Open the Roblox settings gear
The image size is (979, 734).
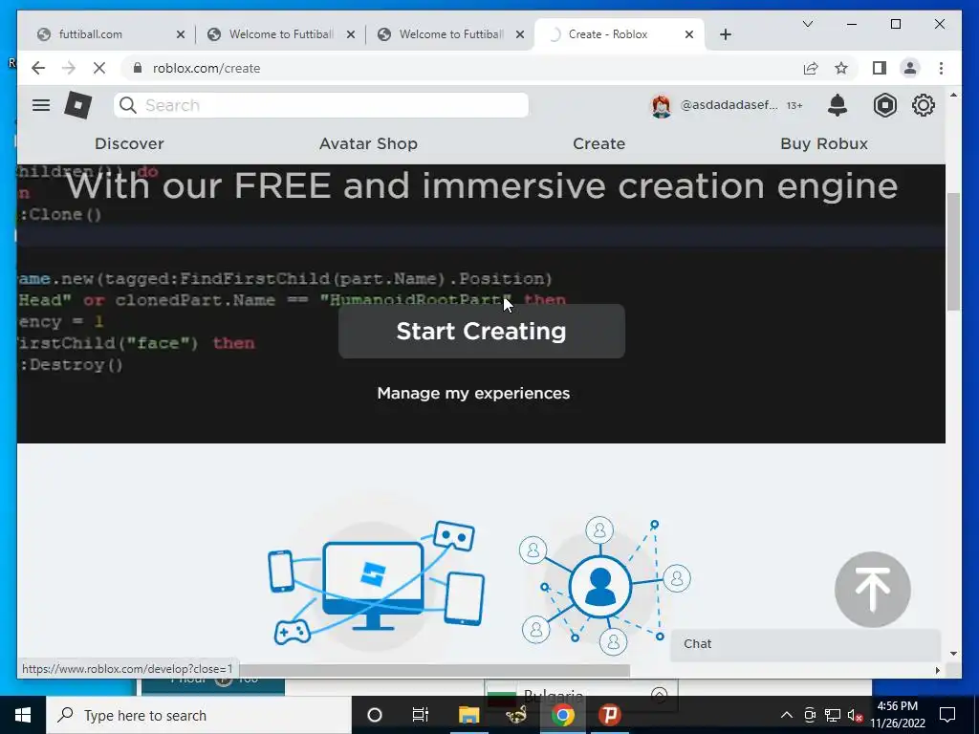924,105
